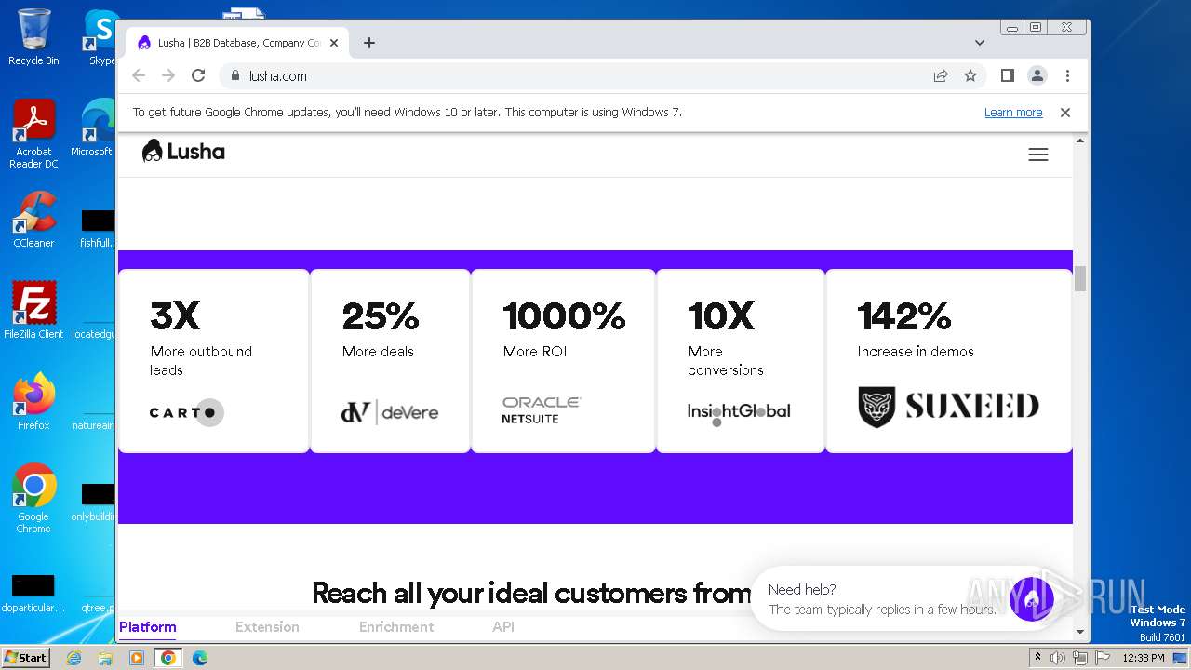This screenshot has height=670, width=1191.
Task: Open Chrome profile menu
Action: (1037, 75)
